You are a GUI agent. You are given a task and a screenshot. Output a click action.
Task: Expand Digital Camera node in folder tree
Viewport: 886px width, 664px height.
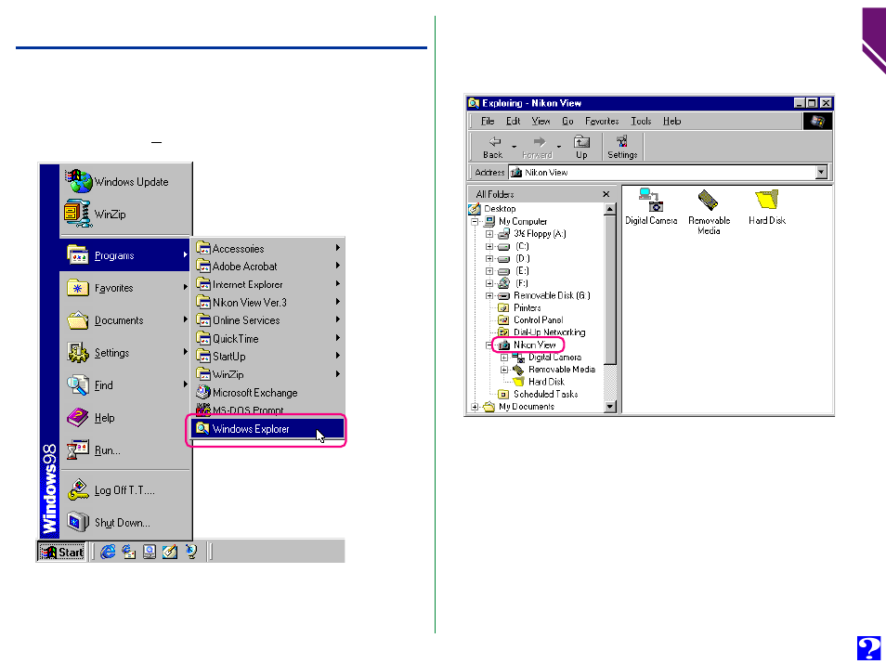point(504,358)
